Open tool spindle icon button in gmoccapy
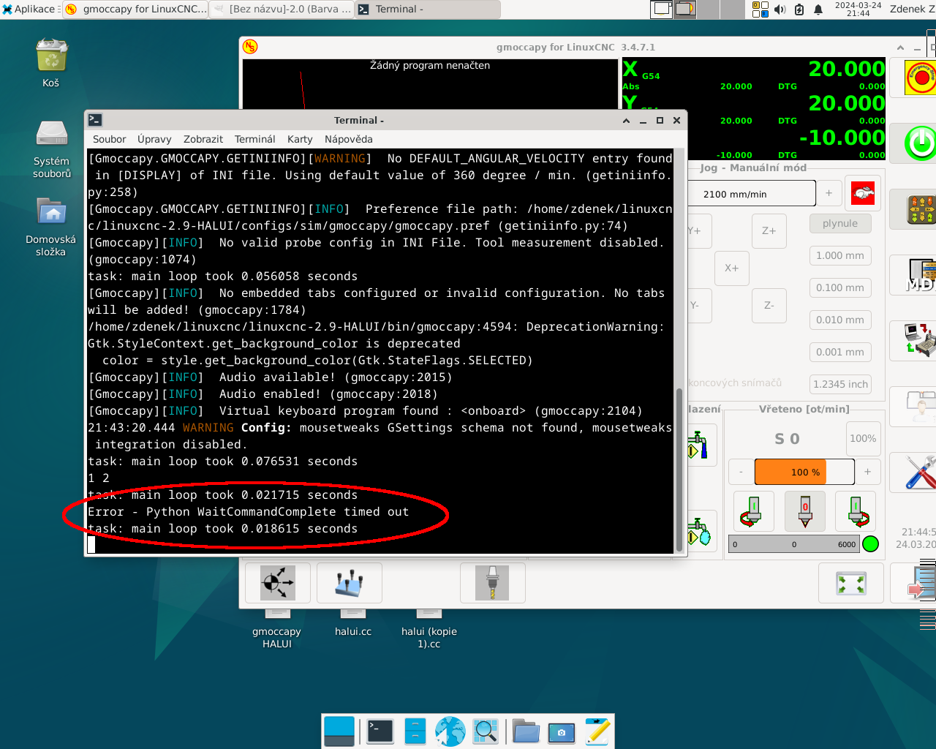 (x=492, y=583)
